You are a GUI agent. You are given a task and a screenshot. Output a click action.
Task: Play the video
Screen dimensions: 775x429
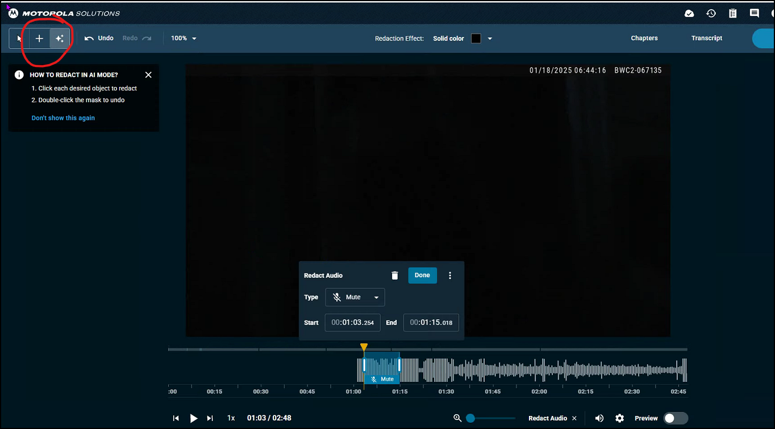click(193, 418)
